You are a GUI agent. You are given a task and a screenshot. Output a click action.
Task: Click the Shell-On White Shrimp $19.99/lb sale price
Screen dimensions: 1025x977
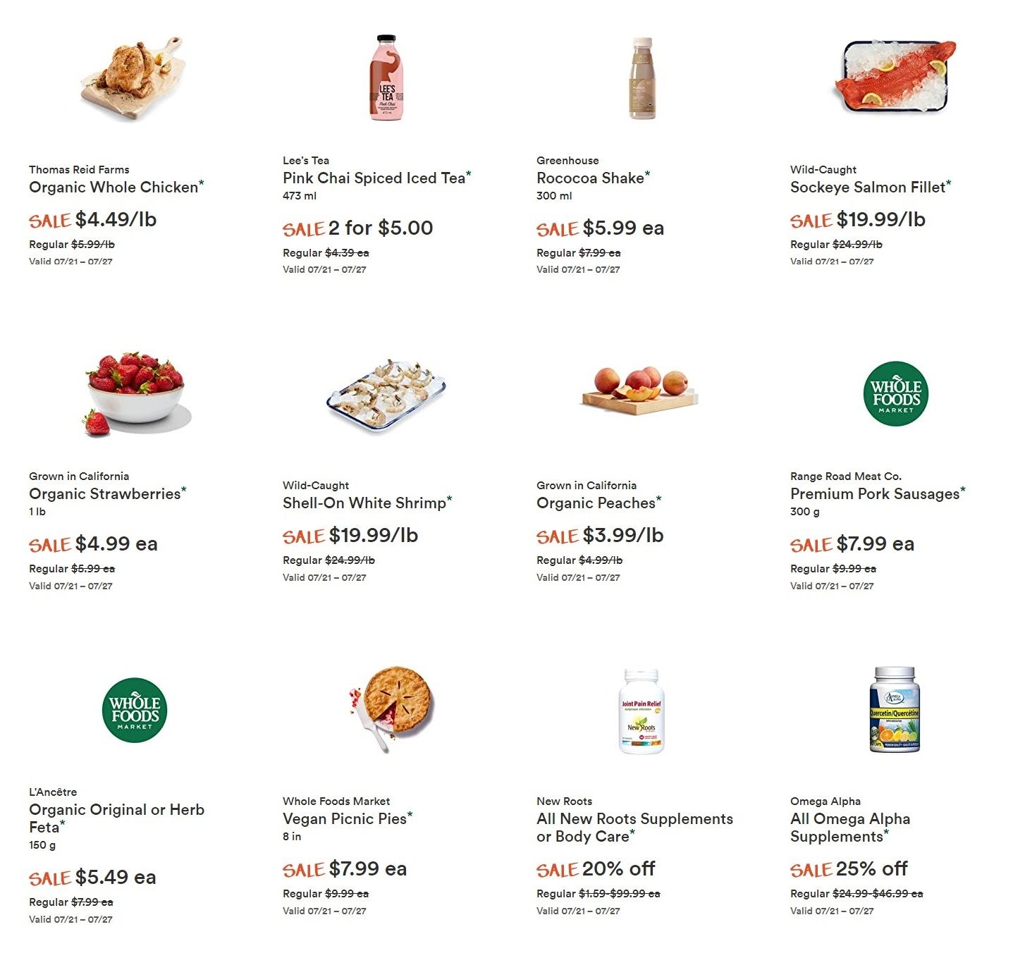point(374,536)
